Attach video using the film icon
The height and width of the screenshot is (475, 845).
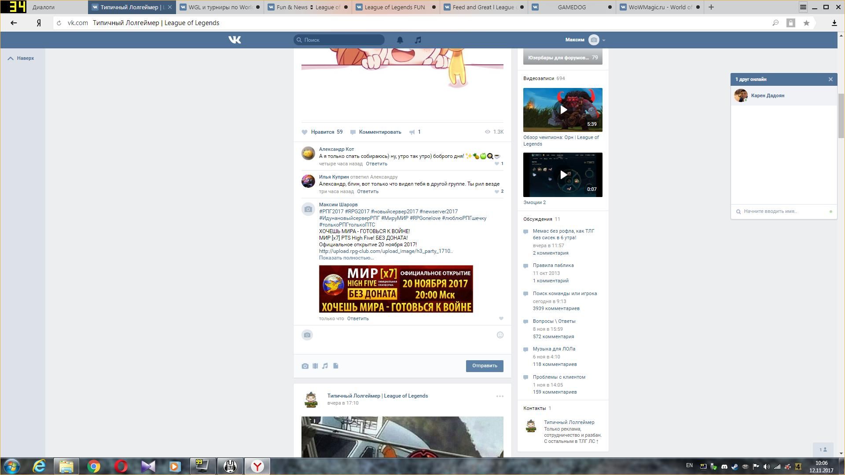[315, 366]
